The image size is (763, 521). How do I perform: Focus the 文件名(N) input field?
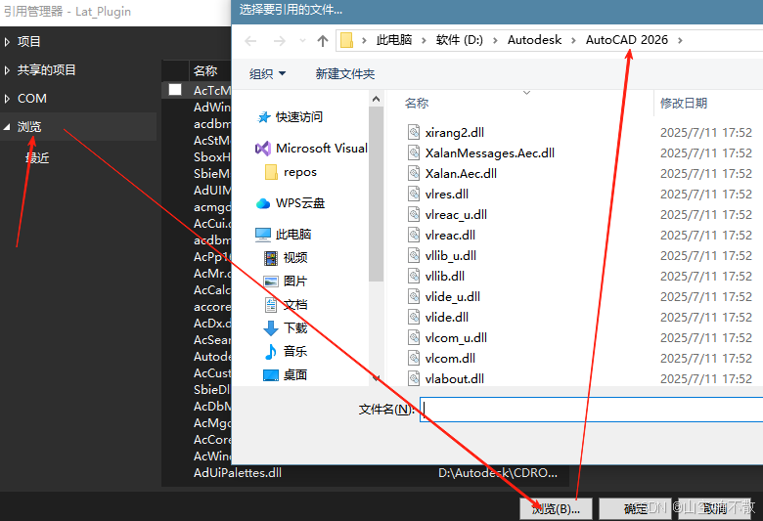591,410
